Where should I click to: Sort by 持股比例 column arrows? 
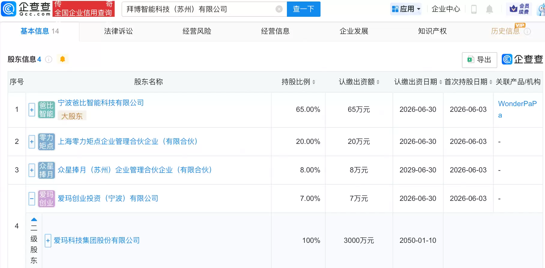(314, 82)
